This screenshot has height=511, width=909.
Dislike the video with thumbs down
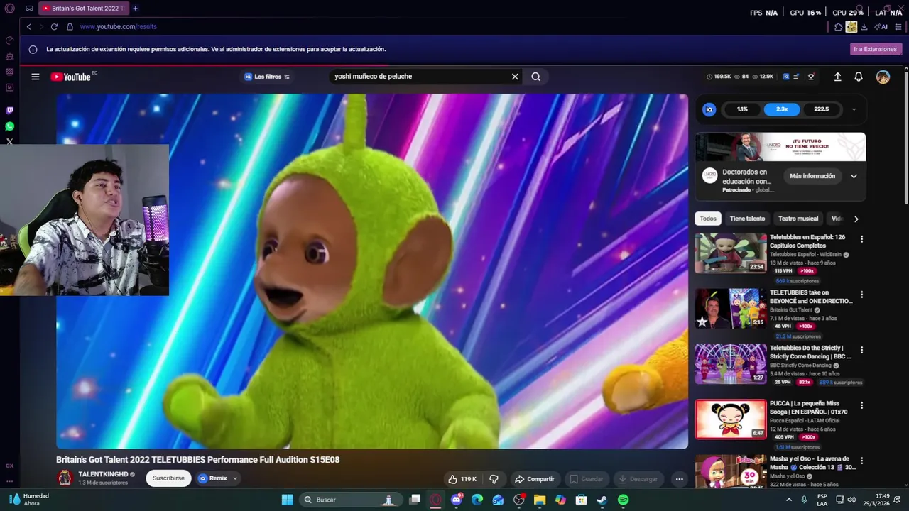(x=494, y=479)
